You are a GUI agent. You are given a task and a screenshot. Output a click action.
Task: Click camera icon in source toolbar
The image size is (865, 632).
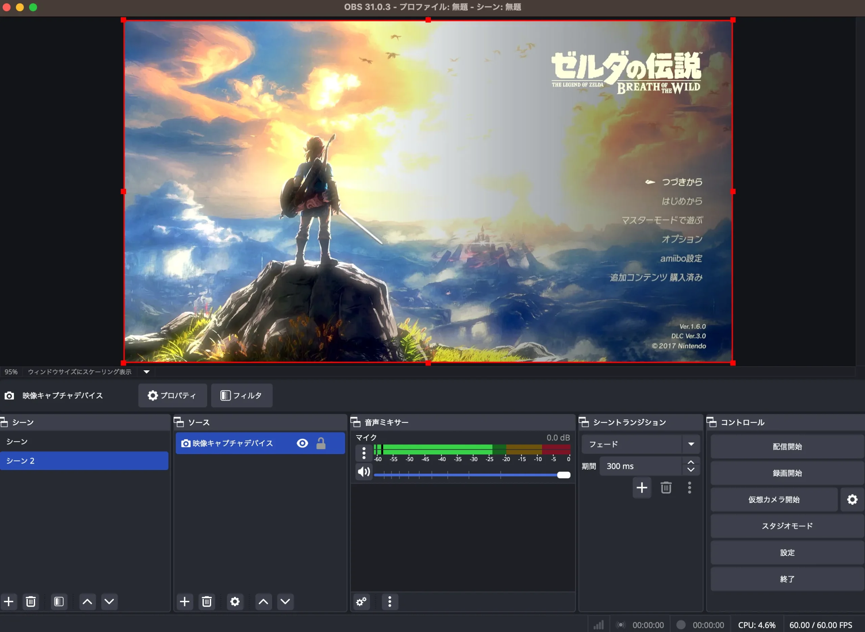coord(9,395)
